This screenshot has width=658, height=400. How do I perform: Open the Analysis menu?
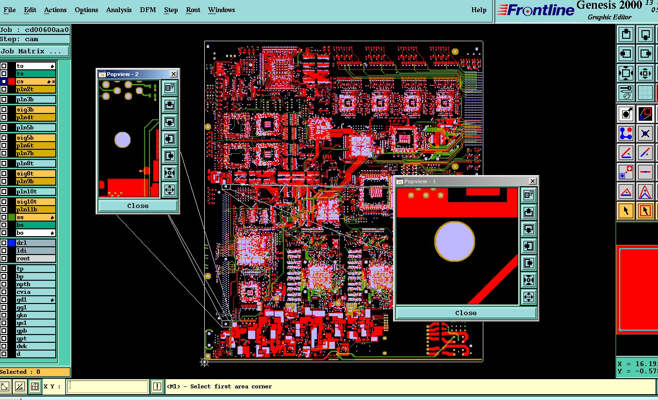pyautogui.click(x=119, y=10)
